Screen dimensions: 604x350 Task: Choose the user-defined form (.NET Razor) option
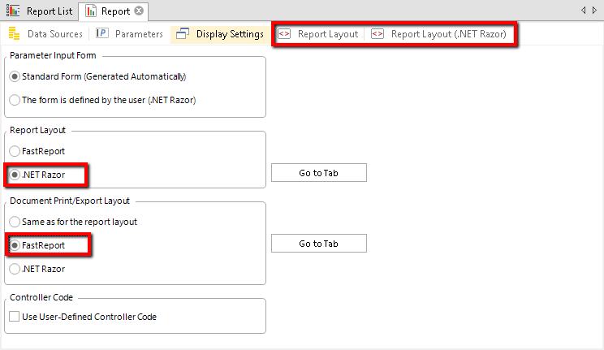(15, 100)
